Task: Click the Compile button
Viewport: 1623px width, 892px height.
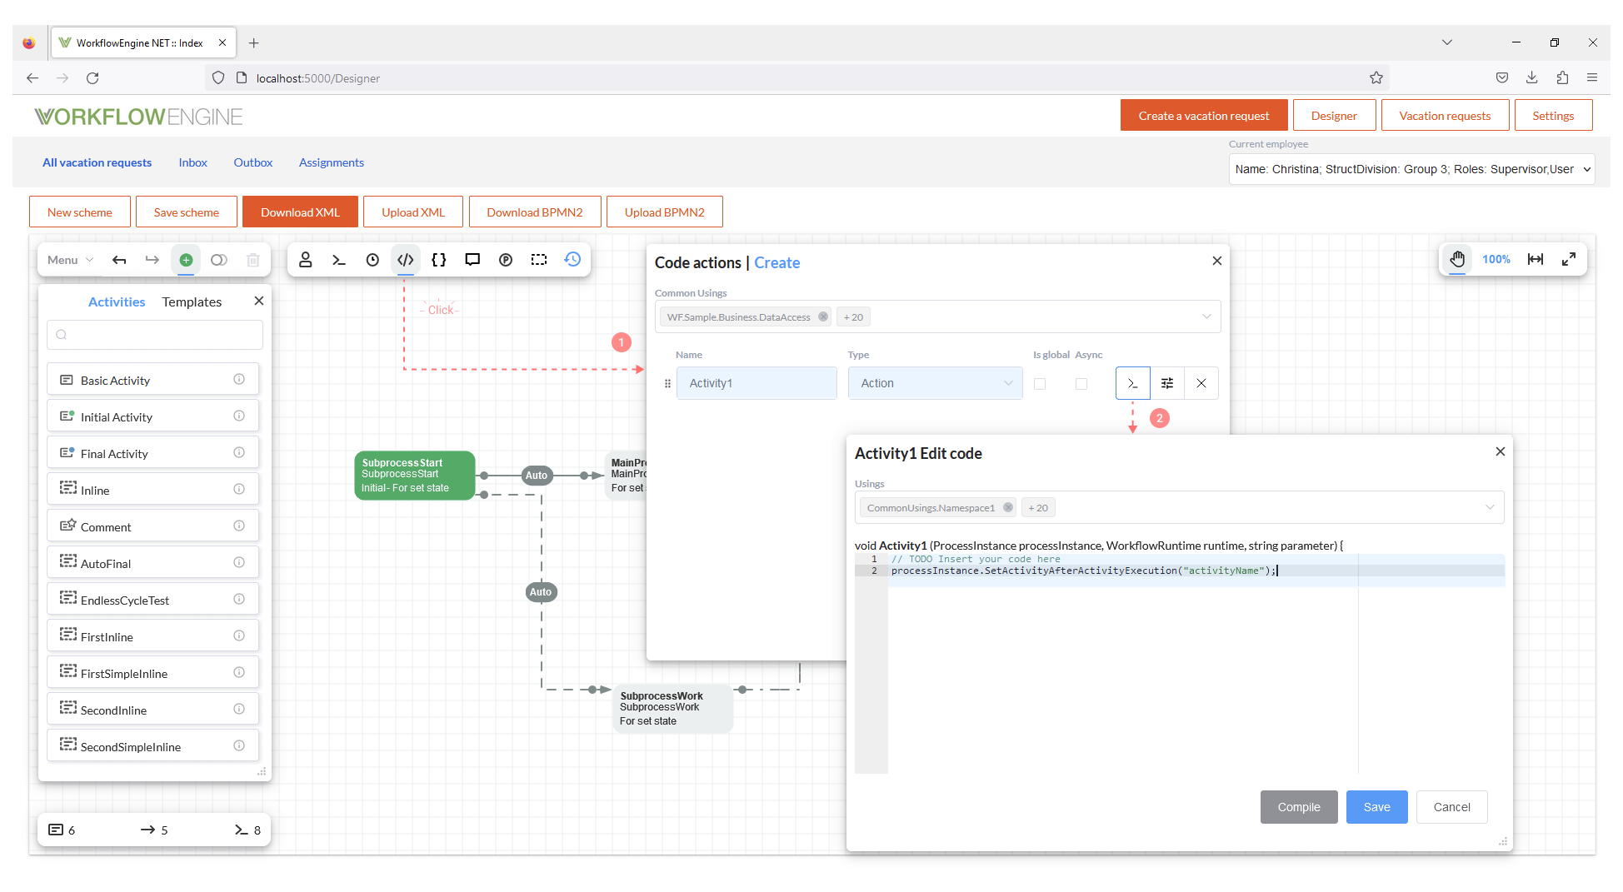Action: click(x=1299, y=807)
